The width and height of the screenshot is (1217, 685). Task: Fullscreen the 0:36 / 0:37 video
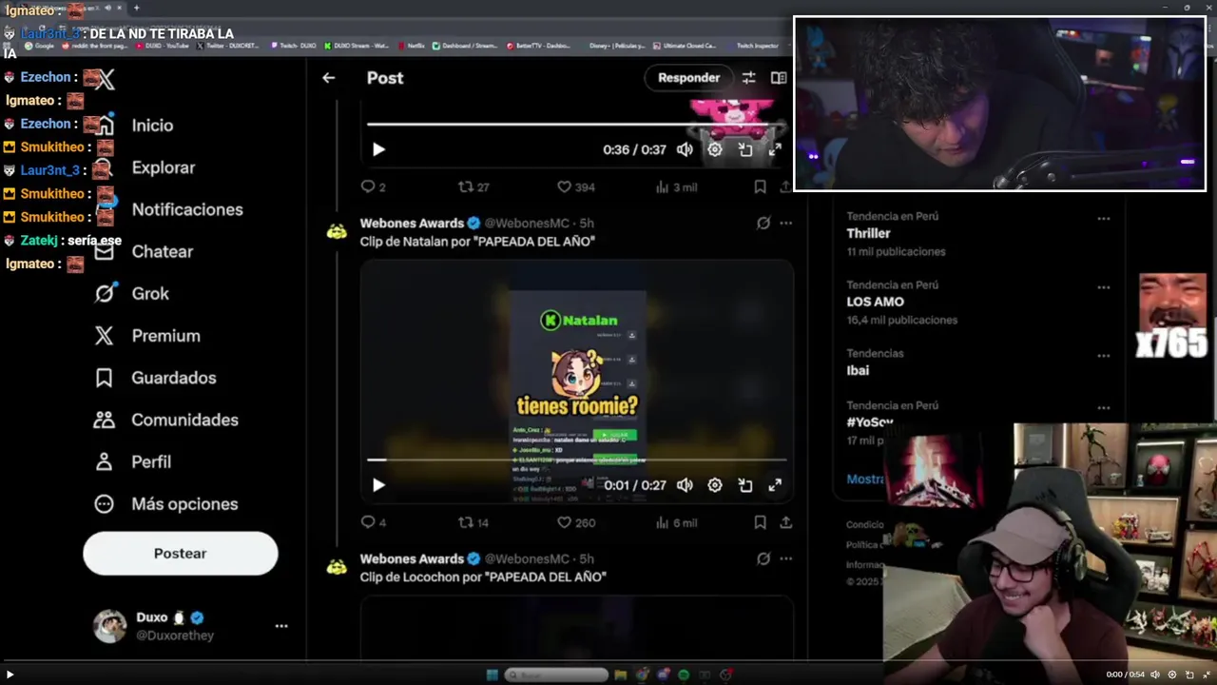point(775,149)
